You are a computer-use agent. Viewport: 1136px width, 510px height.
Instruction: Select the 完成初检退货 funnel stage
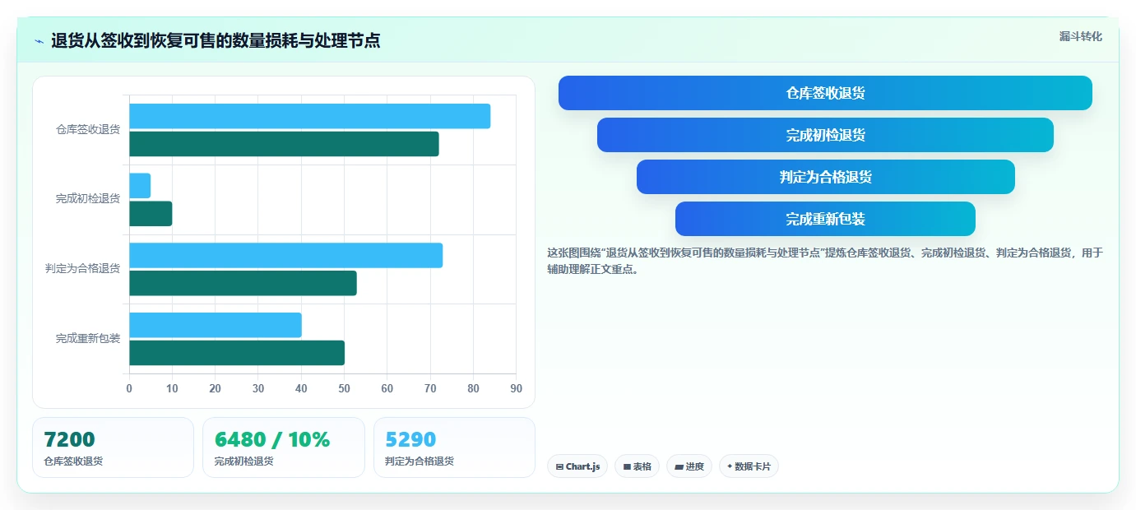(x=825, y=135)
